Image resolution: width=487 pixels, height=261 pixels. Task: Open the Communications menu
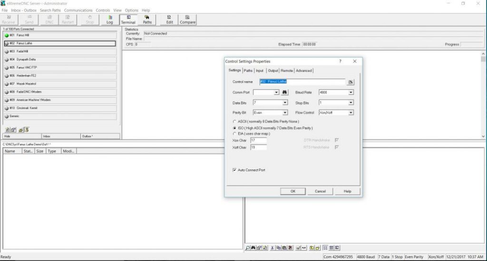pos(78,10)
